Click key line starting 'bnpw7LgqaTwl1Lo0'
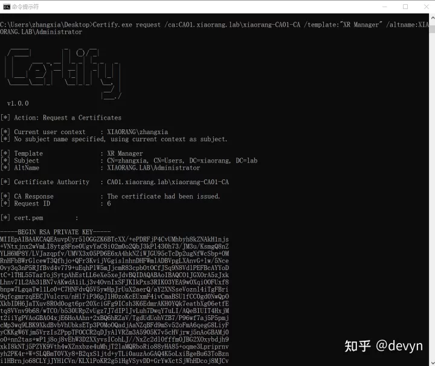The image size is (435, 366). pyautogui.click(x=114, y=289)
